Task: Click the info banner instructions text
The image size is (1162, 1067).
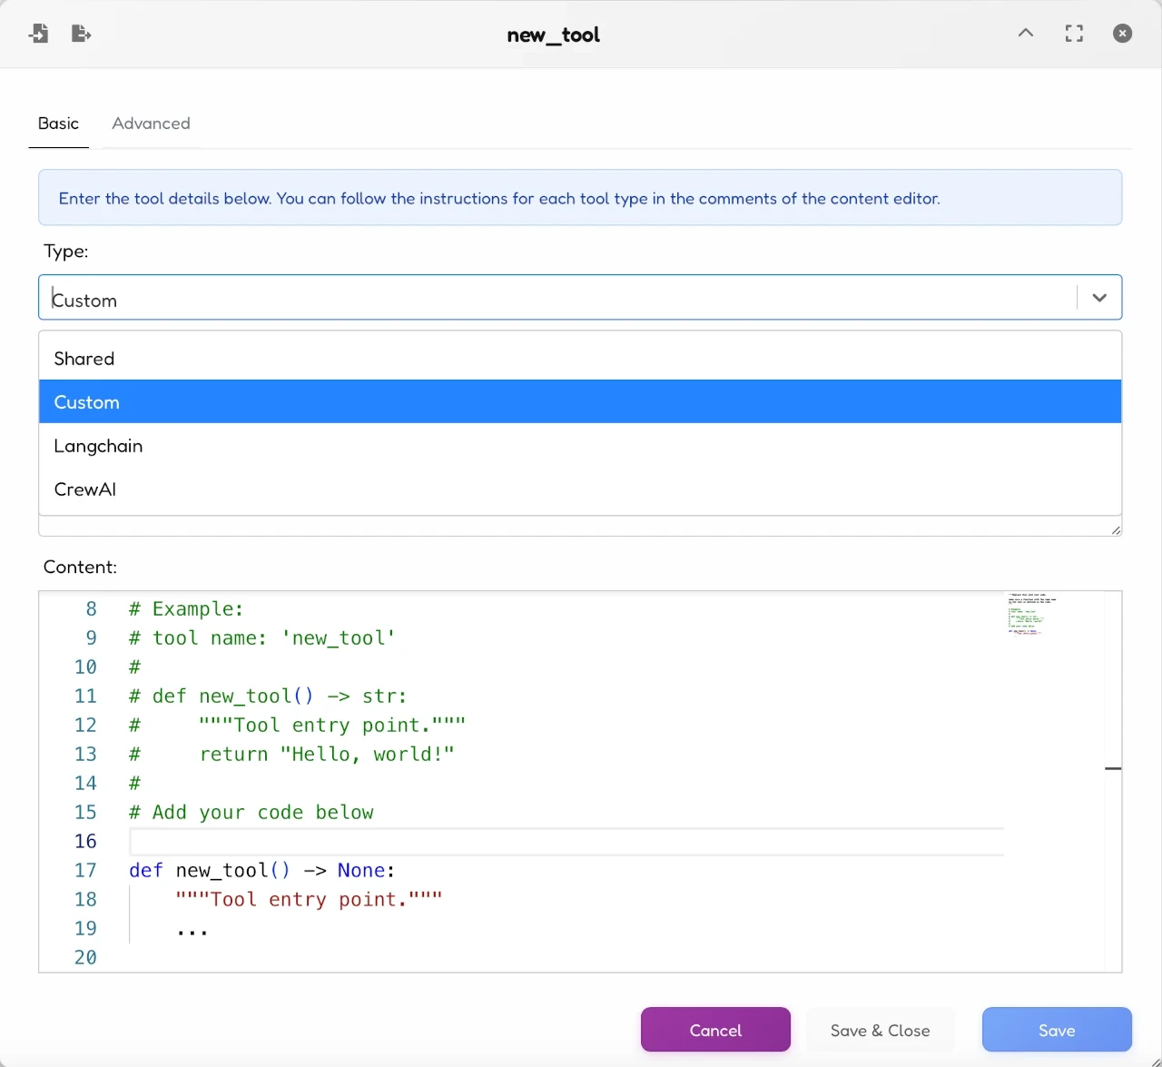Action: [x=499, y=198]
